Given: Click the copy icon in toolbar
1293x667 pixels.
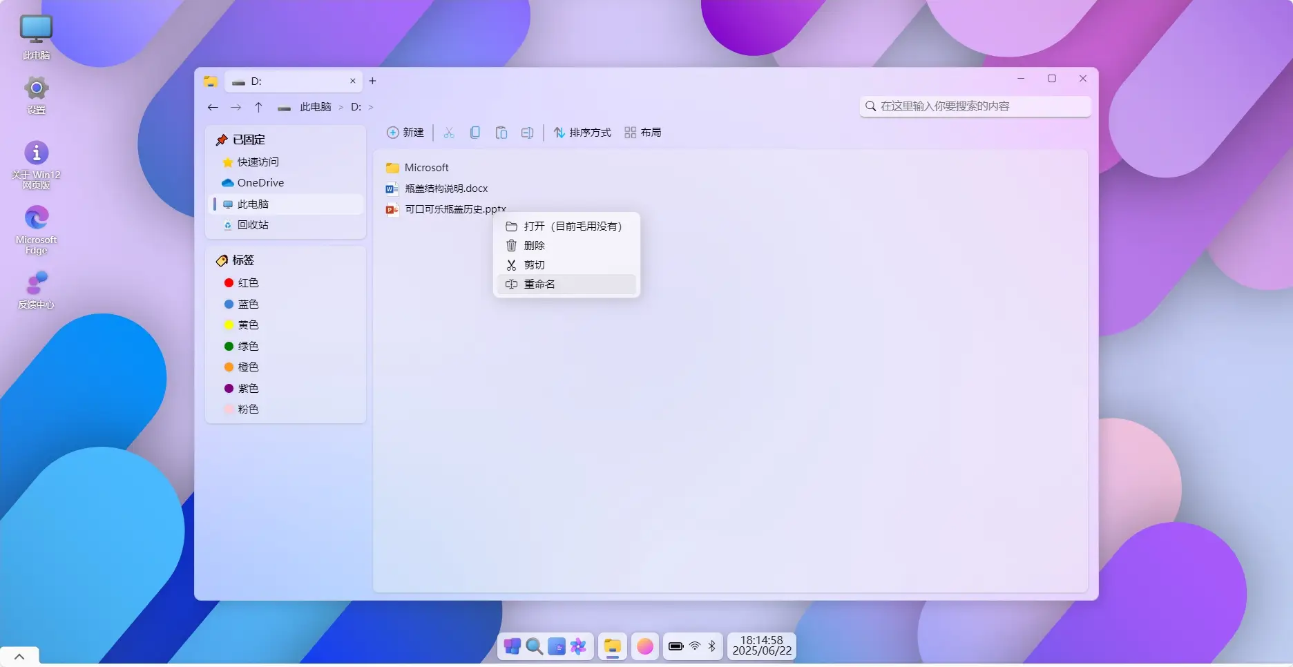Looking at the screenshot, I should click(475, 133).
